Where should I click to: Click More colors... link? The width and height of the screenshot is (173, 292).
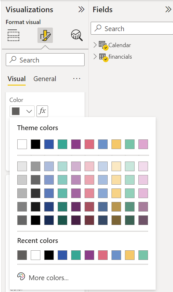[x=49, y=278]
